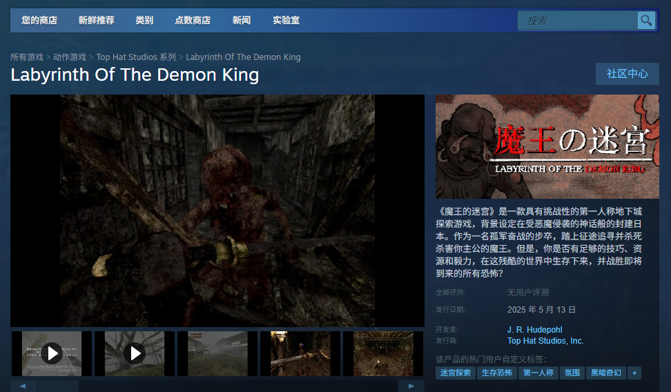The image size is (671, 392).
Task: Click the magnifying glass search icon
Action: [x=645, y=21]
